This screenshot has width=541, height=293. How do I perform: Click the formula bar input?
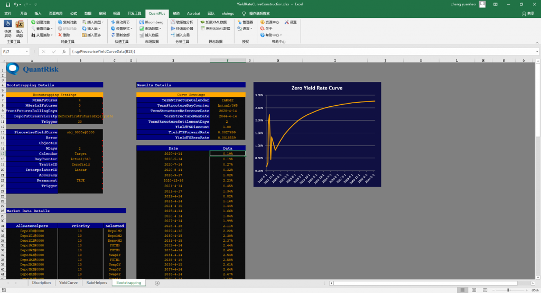pyautogui.click(x=304, y=51)
